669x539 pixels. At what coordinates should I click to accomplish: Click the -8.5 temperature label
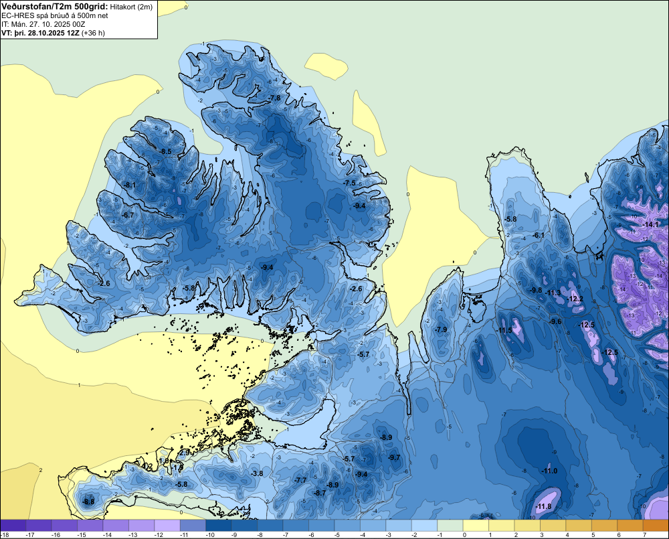(166, 151)
